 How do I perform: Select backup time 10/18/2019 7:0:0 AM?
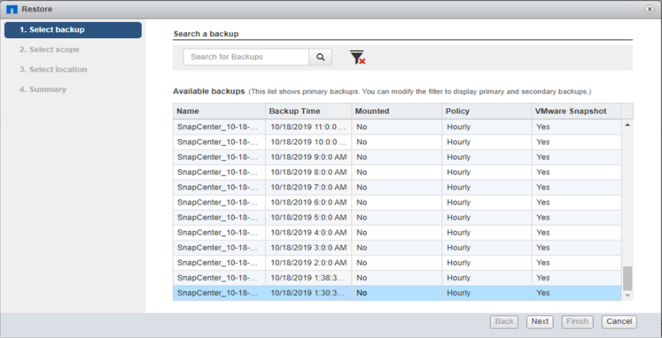(309, 187)
